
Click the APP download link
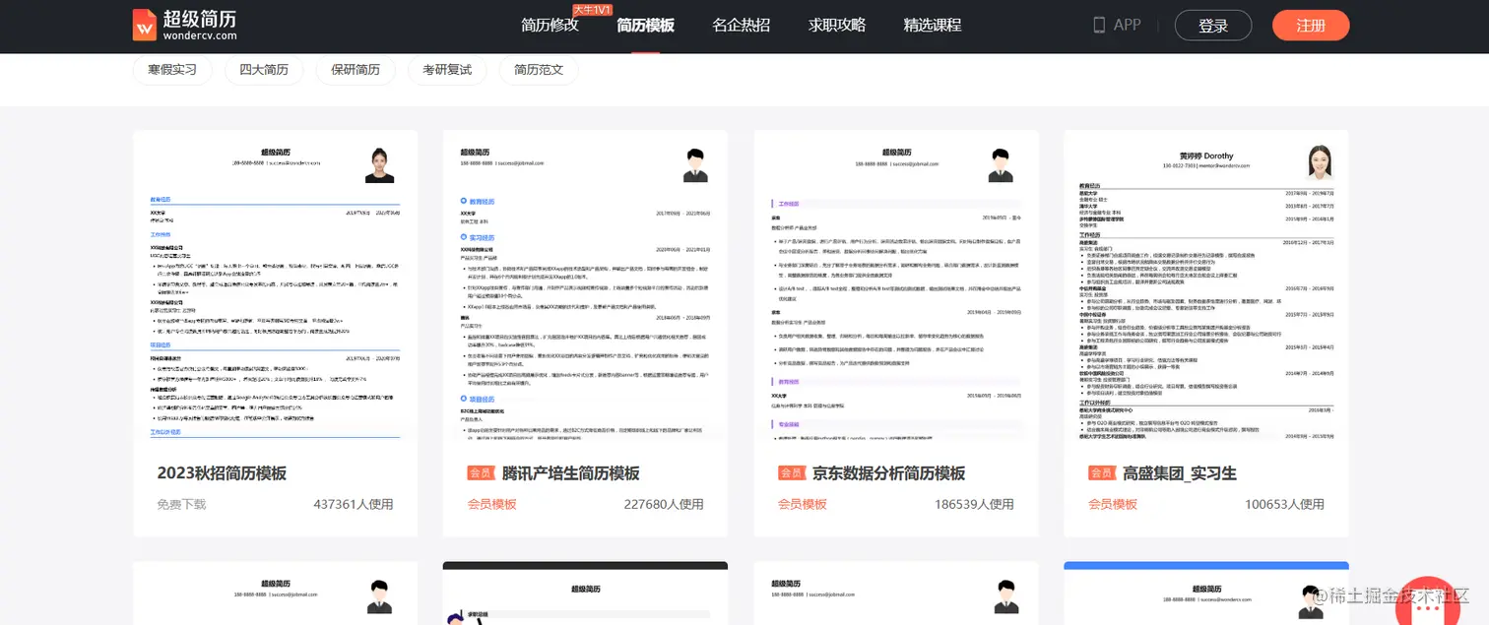point(1127,25)
